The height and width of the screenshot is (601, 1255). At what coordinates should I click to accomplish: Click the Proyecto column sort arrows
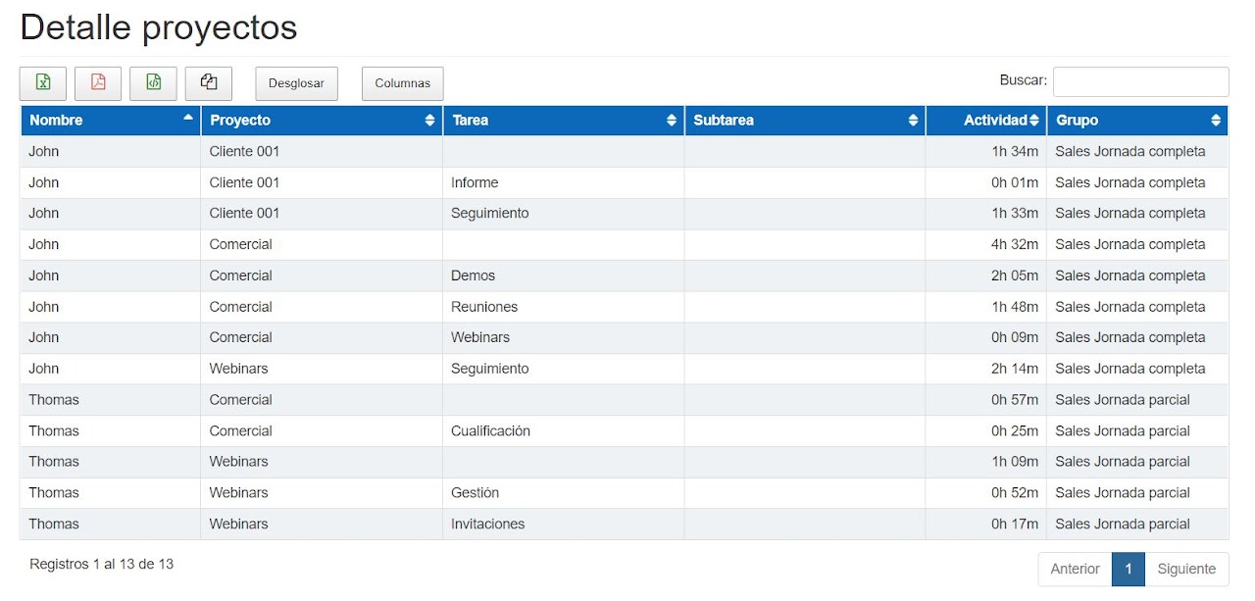click(429, 121)
